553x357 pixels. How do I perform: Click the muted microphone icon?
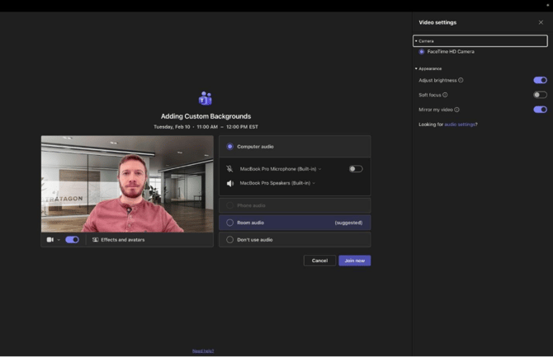tap(229, 169)
